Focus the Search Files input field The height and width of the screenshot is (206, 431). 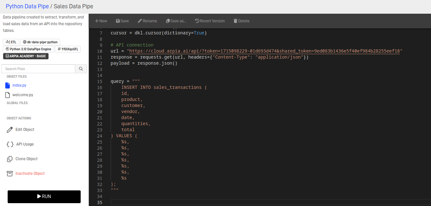tap(38, 69)
